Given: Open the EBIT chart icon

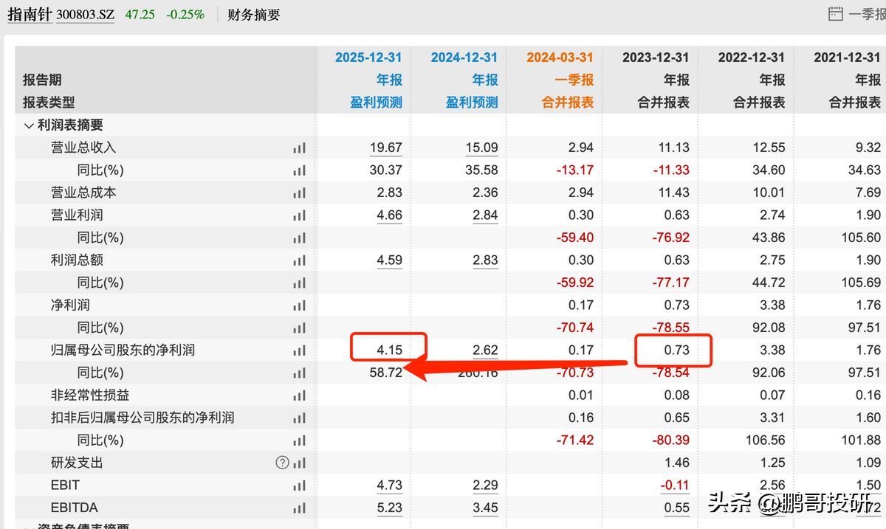Looking at the screenshot, I should pos(299,485).
